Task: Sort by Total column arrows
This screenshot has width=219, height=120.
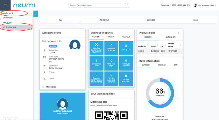Action: (157, 45)
